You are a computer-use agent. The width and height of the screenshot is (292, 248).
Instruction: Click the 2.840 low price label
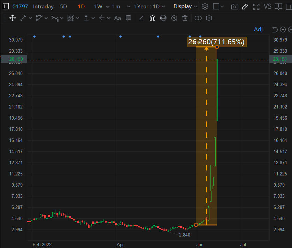pos(185,235)
